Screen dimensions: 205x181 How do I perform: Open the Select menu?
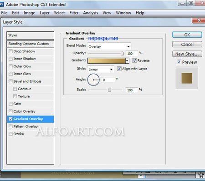pyautogui.click(x=59, y=13)
